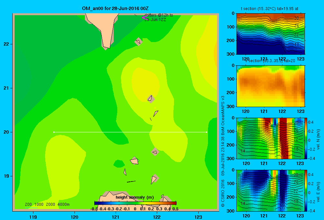Select the left endpoint of the white section line

click(54, 132)
